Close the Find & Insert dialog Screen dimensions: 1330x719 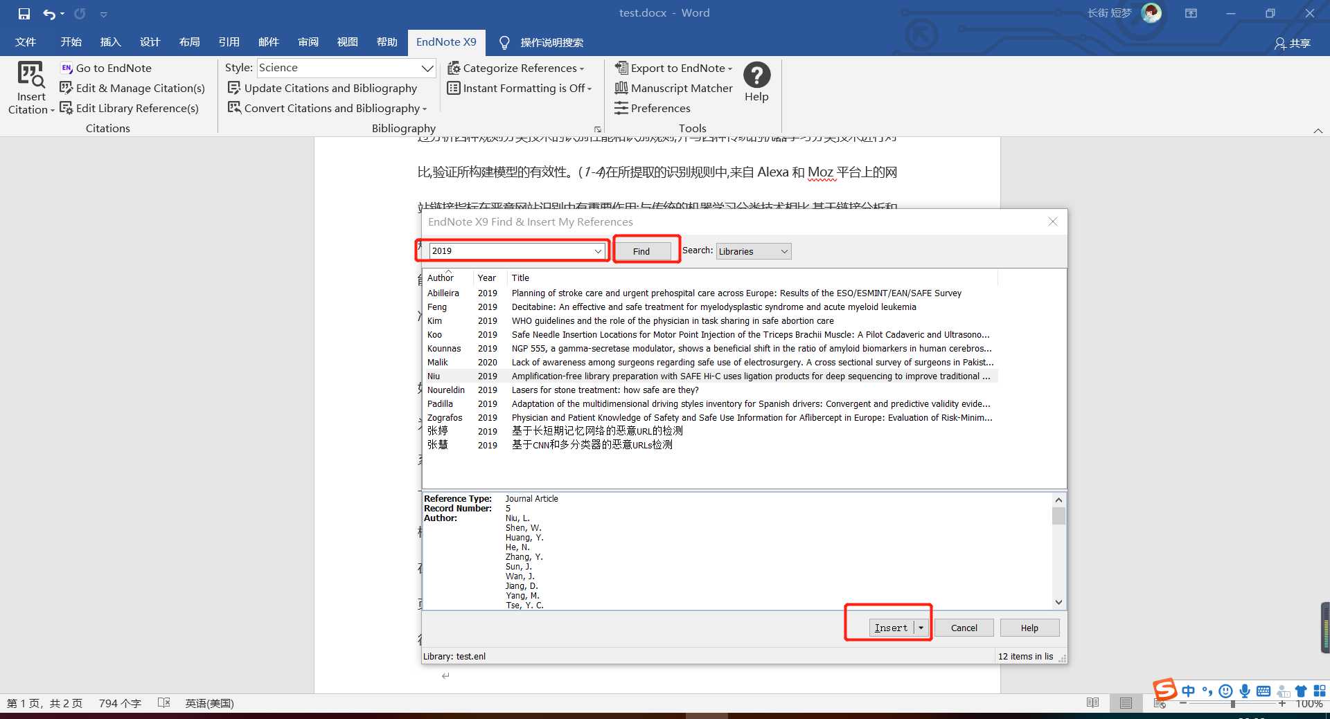pyautogui.click(x=1053, y=221)
